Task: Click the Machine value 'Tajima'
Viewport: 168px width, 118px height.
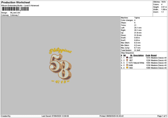Action: click(137, 18)
